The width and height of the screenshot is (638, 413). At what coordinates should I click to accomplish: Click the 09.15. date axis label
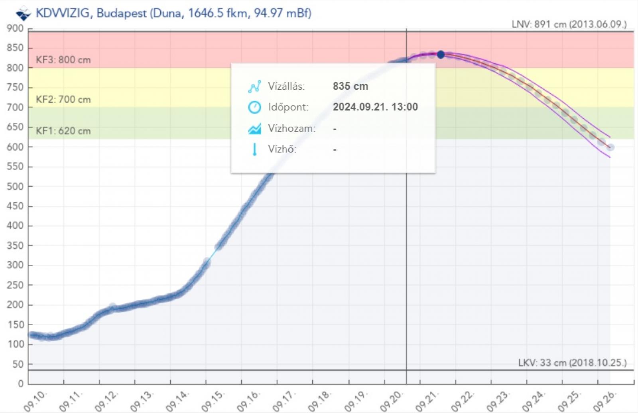(x=214, y=401)
